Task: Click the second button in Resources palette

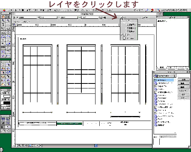Action: tap(184, 83)
